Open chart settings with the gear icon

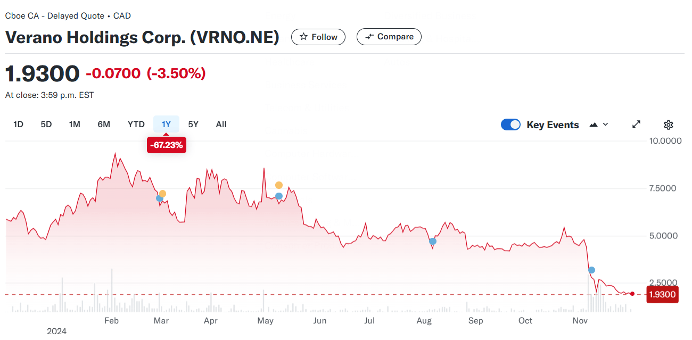(x=668, y=124)
